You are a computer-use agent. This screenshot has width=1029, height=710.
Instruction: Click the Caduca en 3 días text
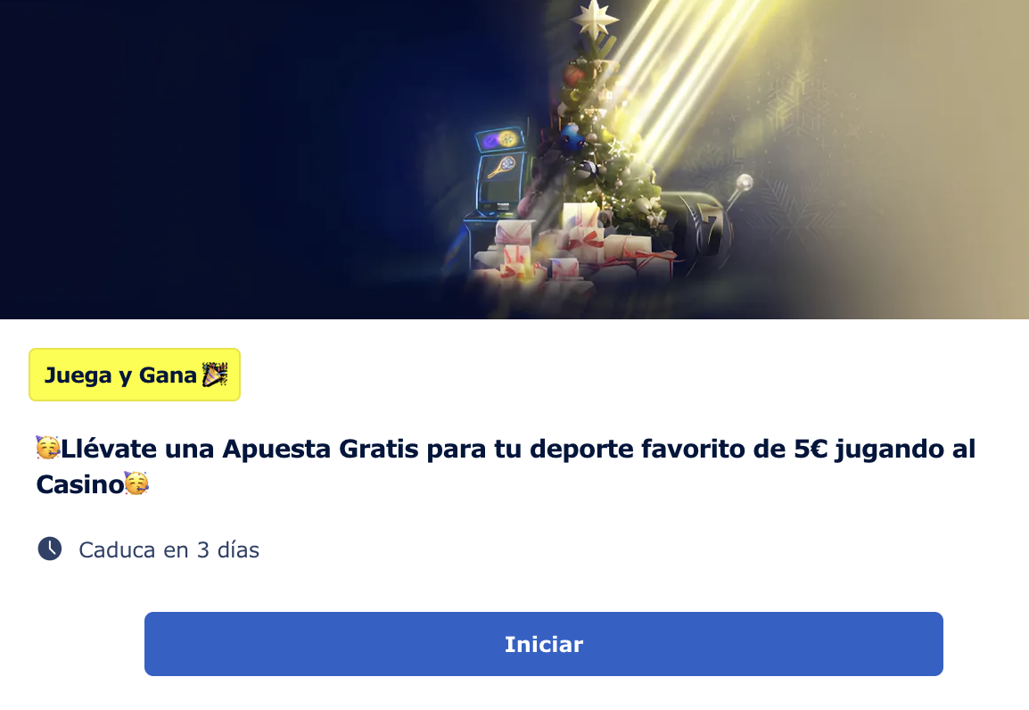point(169,549)
